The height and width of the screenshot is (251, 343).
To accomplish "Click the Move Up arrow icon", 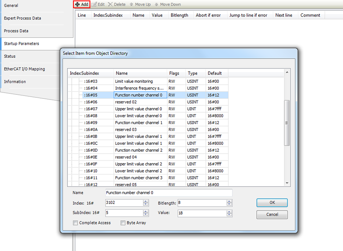I will click(131, 4).
